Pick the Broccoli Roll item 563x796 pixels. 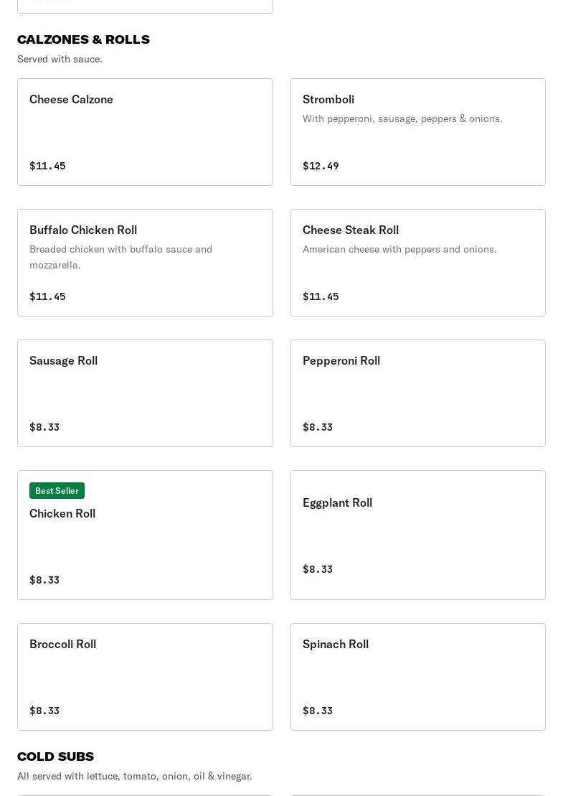(145, 677)
